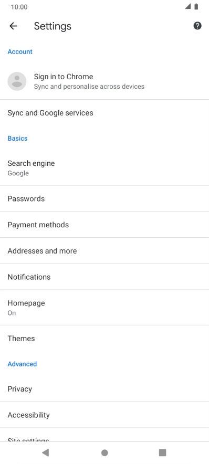The height and width of the screenshot is (464, 209).
Task: Tap the signal strength status icon
Action: [x=187, y=6]
